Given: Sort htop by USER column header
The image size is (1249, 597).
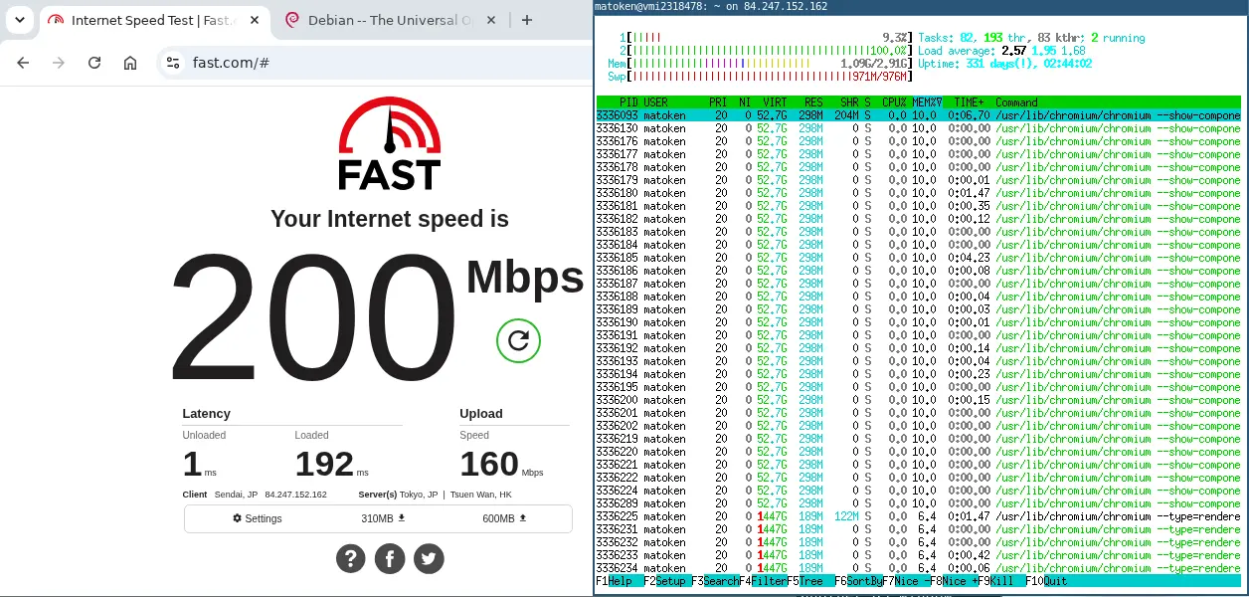Looking at the screenshot, I should coord(655,102).
